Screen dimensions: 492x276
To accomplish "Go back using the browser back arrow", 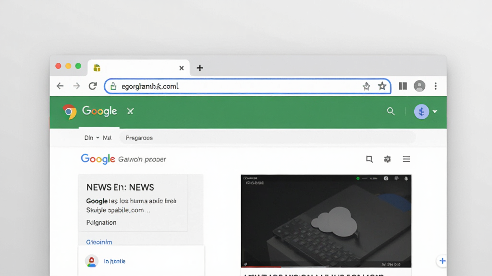I will point(60,86).
